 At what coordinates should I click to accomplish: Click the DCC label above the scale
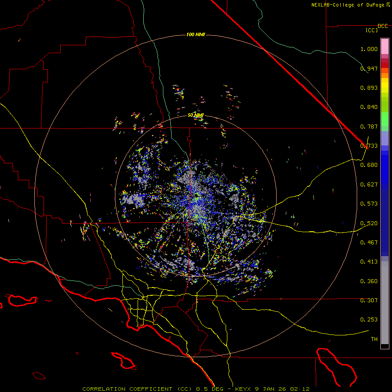[x=382, y=26]
